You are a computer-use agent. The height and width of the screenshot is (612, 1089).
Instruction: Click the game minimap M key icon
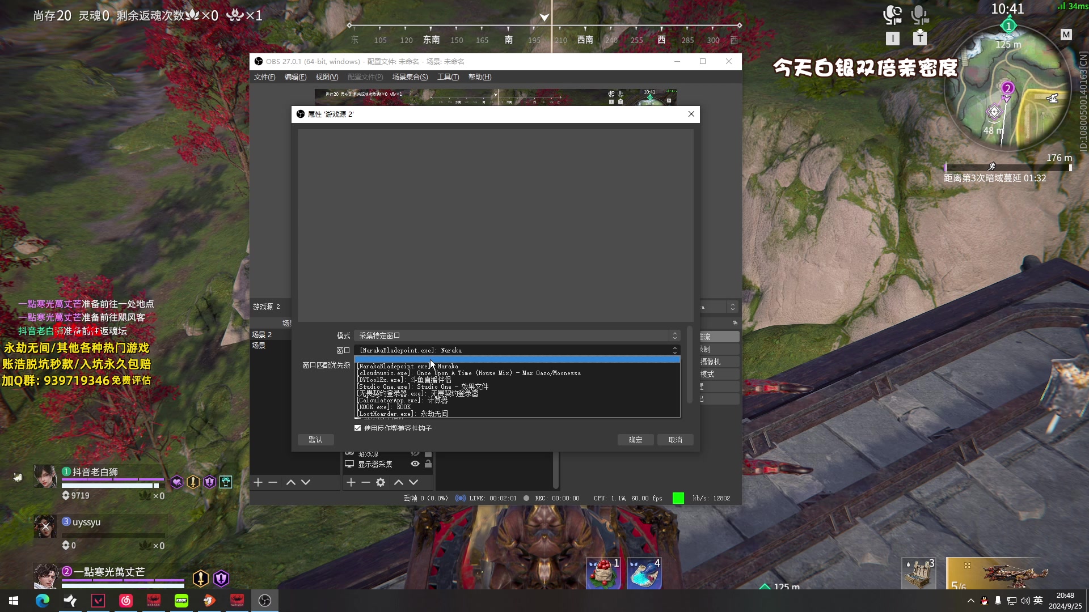coord(1066,35)
